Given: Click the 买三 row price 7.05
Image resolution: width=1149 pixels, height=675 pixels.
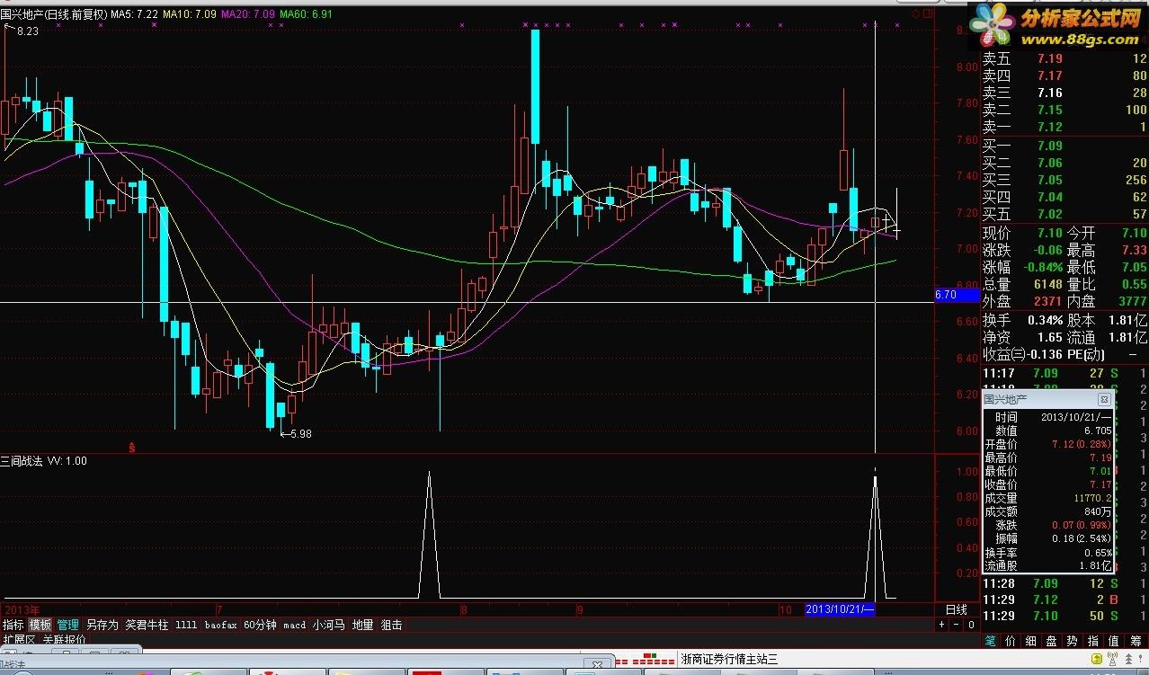Looking at the screenshot, I should click(1049, 180).
